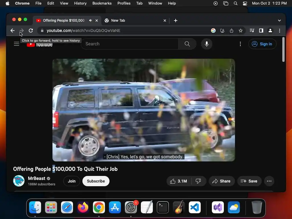The width and height of the screenshot is (292, 219).
Task: Open a new tab with plus button
Action: tap(176, 21)
